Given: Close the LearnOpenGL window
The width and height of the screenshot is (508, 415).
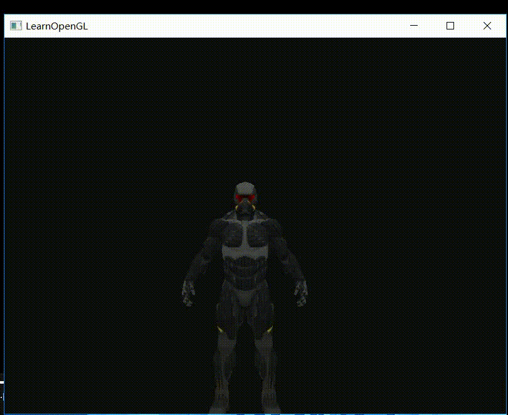Looking at the screenshot, I should [487, 26].
